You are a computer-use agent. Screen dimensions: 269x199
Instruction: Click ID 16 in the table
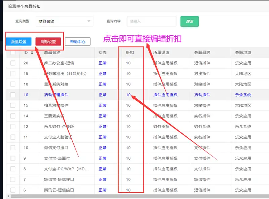[x=26, y=95]
